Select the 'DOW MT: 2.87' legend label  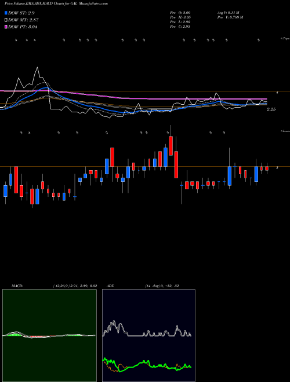click(x=23, y=20)
